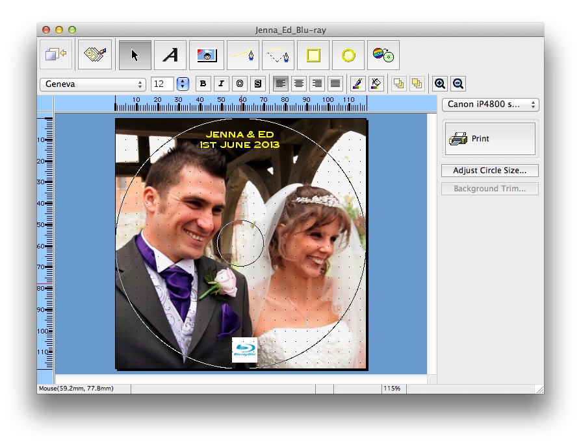This screenshot has width=581, height=445.
Task: Click the Print button
Action: click(490, 139)
